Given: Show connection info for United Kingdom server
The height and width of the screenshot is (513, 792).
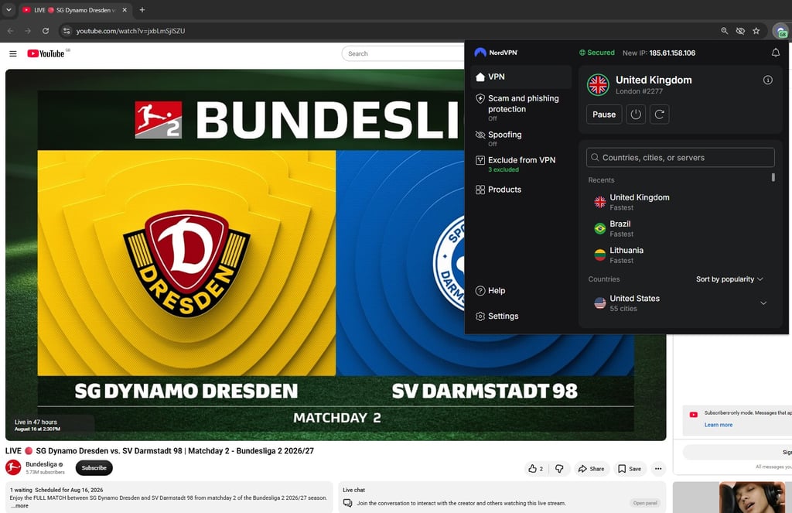Looking at the screenshot, I should (x=767, y=80).
